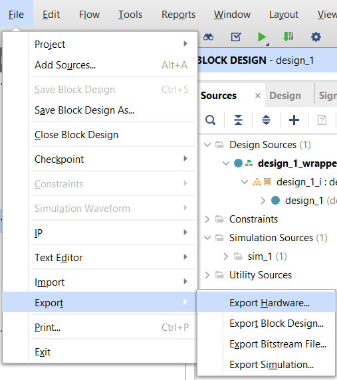Click the generate bitstream download icon
This screenshot has height=380, width=337.
click(288, 37)
